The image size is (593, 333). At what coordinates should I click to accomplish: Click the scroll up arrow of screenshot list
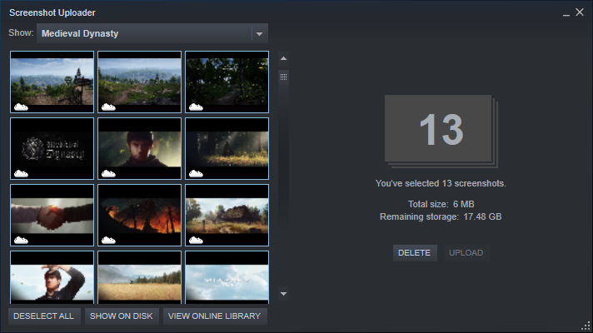coord(283,58)
